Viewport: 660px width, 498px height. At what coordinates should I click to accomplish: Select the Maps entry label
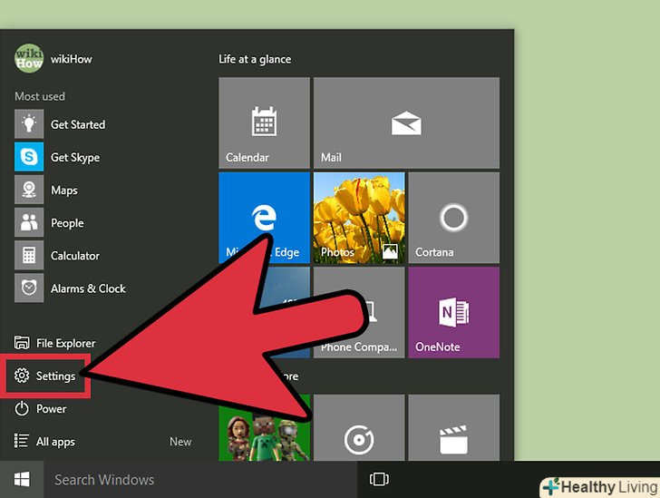tap(64, 190)
